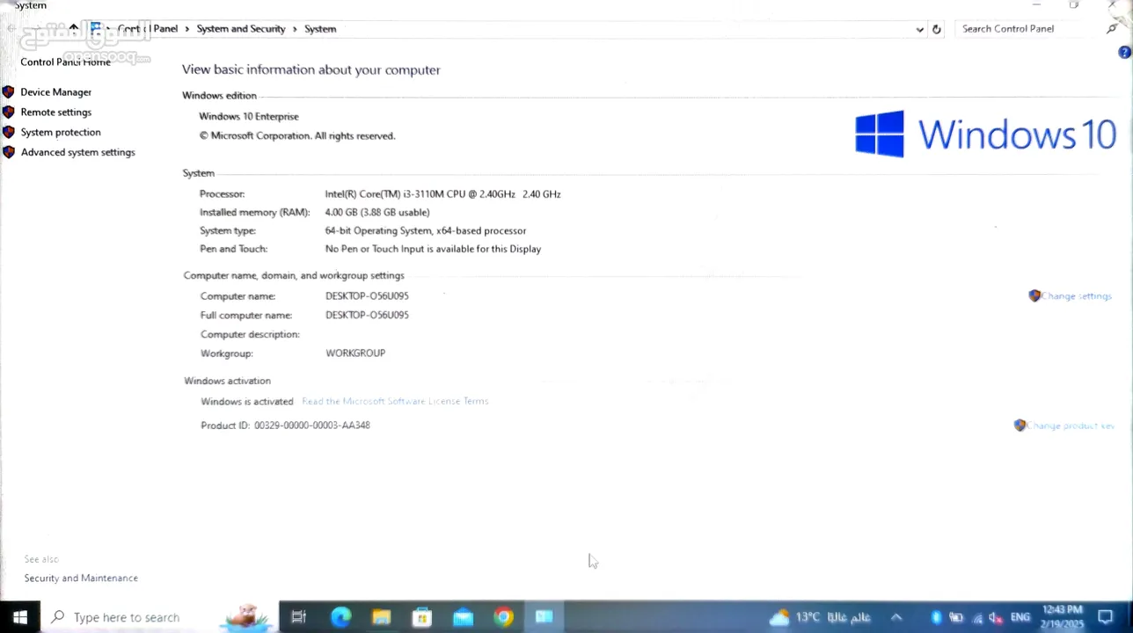Viewport: 1133px width, 633px height.
Task: Switch the ENG input language indicator
Action: point(1020,617)
